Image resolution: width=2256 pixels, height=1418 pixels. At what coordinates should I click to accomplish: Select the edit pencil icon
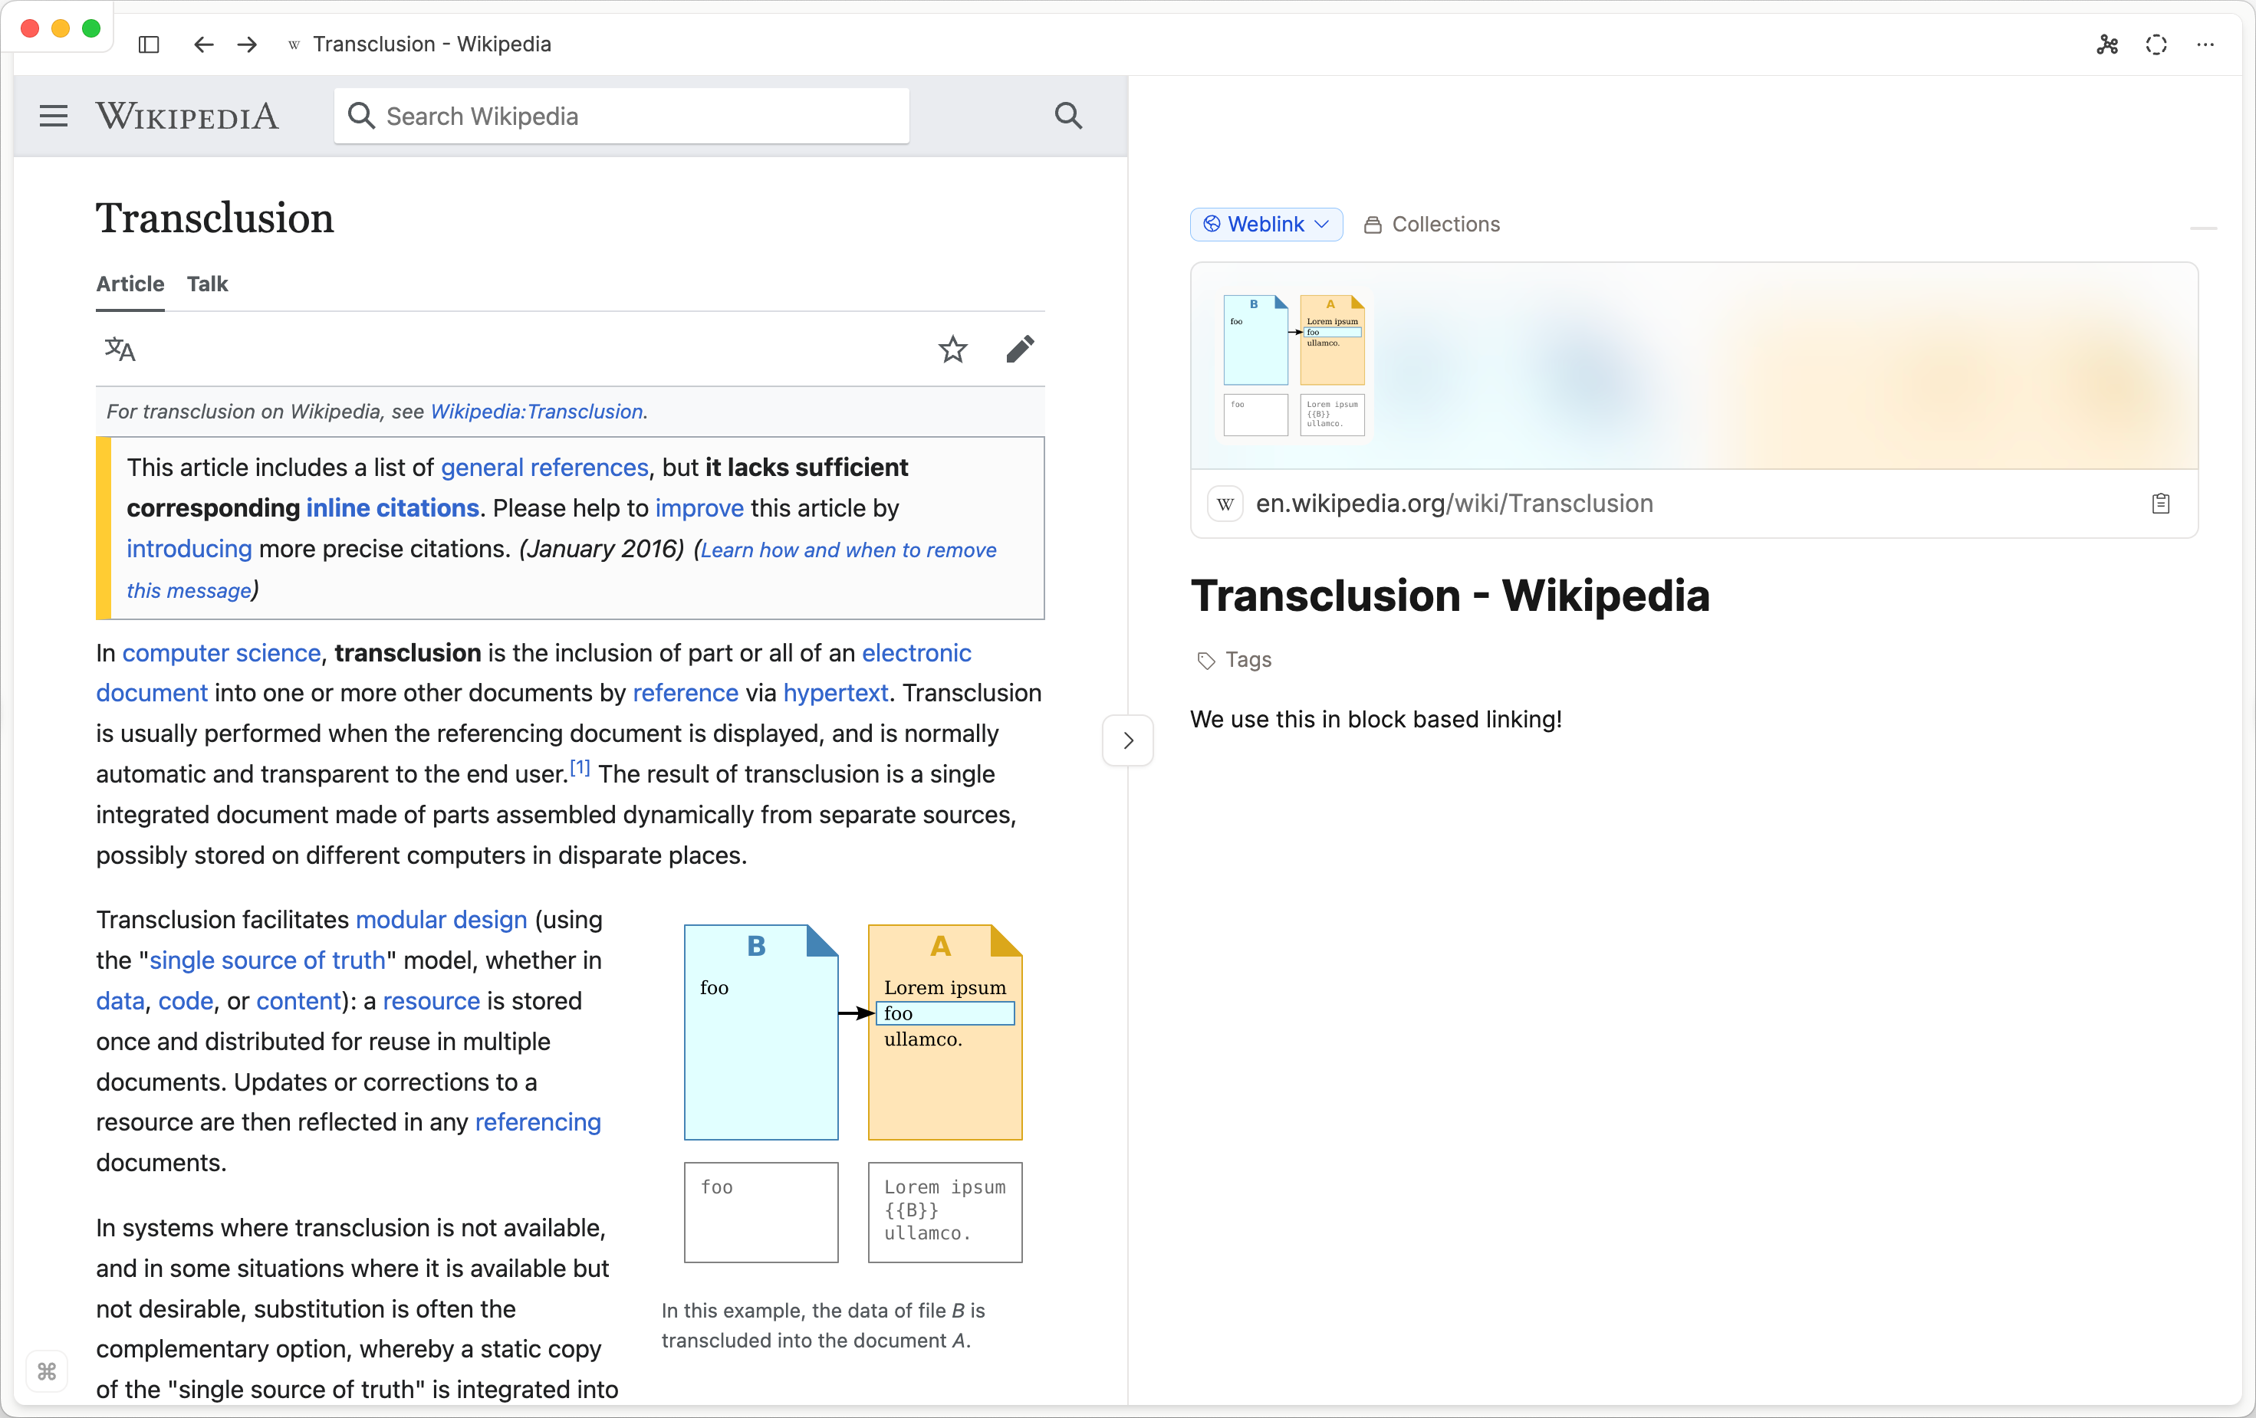(1020, 350)
